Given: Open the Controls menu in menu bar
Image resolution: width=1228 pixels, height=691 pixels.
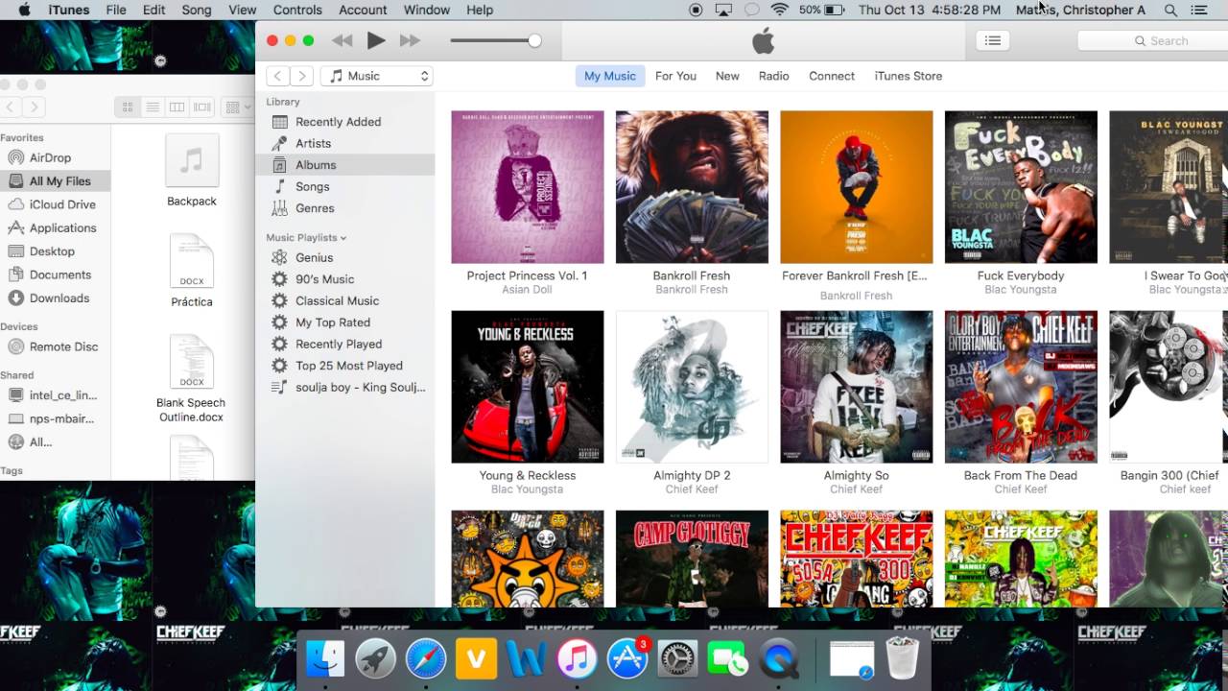Looking at the screenshot, I should (297, 10).
